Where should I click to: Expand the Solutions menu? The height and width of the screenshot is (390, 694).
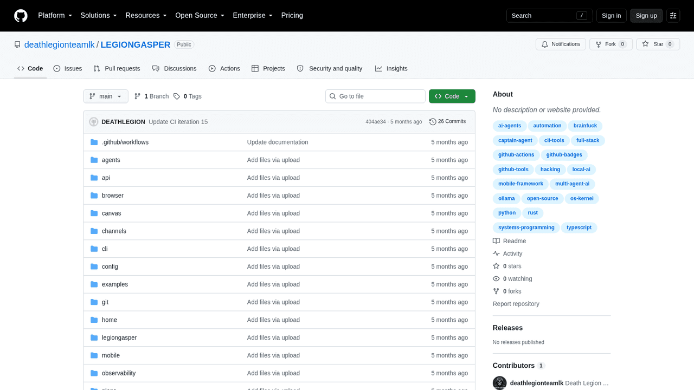tap(99, 16)
